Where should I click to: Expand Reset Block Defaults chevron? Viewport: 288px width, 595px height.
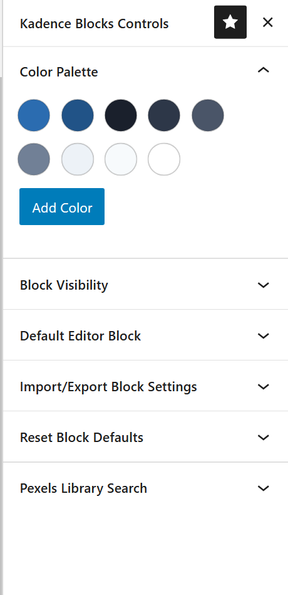pyautogui.click(x=263, y=438)
